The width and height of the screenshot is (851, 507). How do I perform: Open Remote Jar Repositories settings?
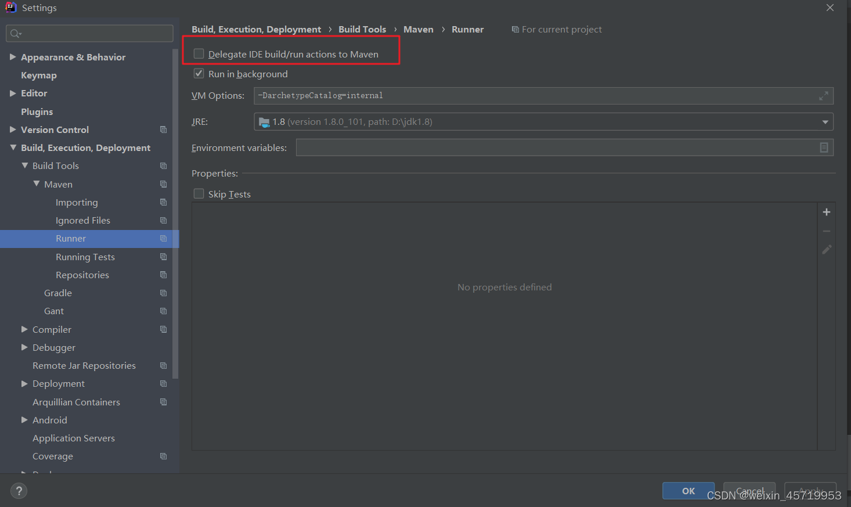(x=84, y=366)
